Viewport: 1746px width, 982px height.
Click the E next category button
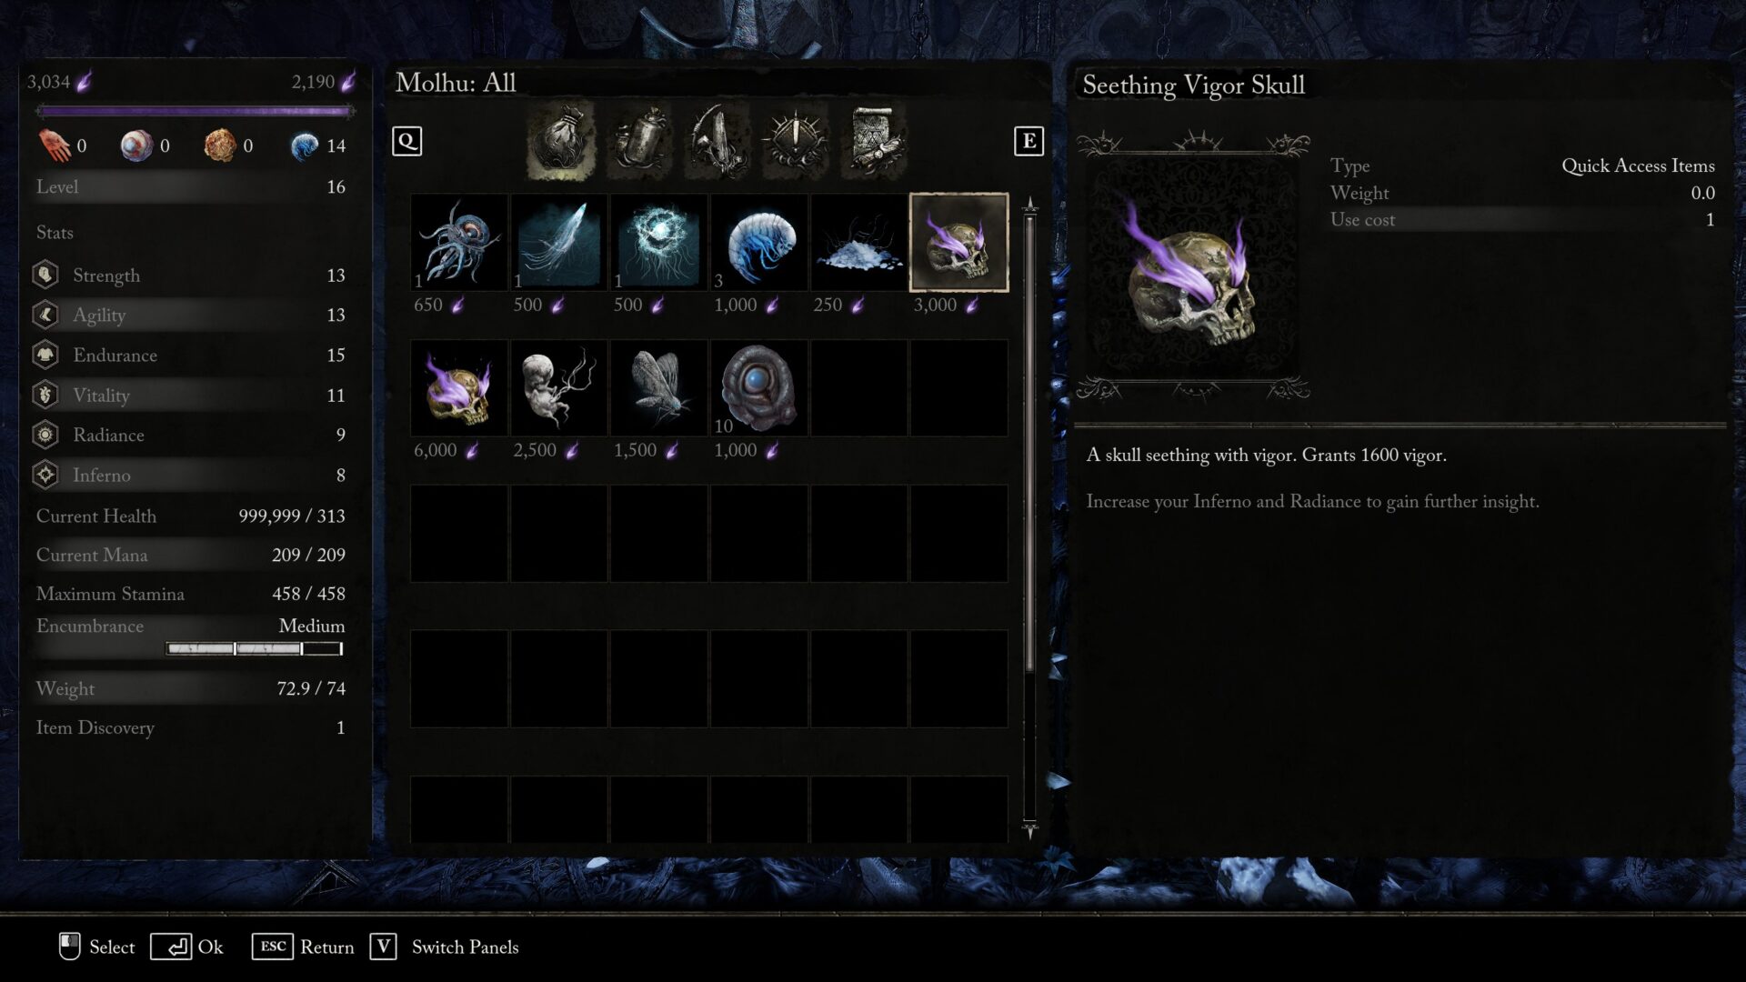click(x=1029, y=141)
